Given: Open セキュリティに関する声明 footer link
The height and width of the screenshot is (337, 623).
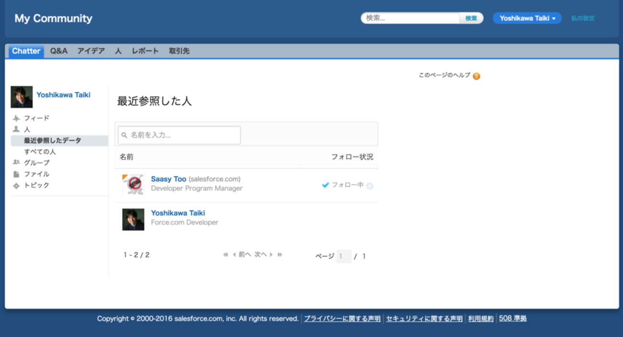Looking at the screenshot, I should (x=425, y=318).
